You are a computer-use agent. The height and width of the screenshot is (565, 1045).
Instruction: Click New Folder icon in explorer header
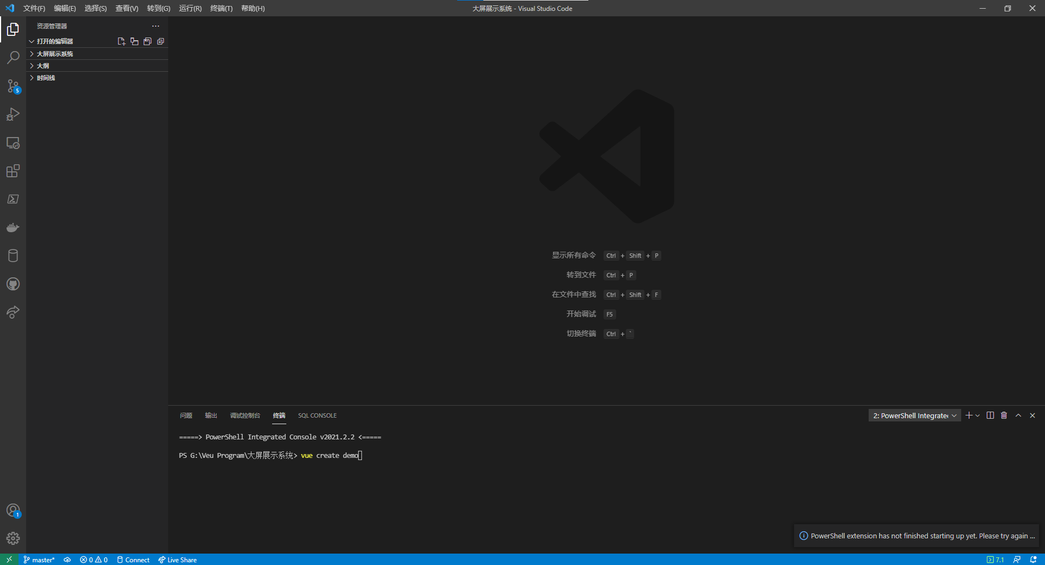pos(134,41)
